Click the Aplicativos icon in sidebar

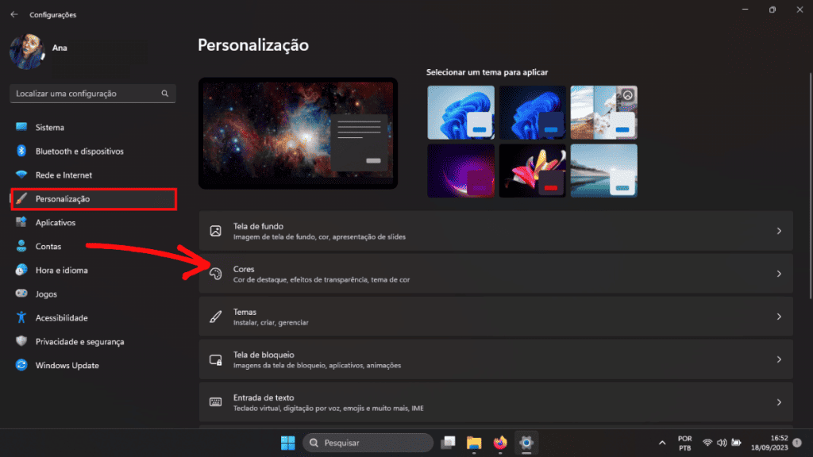(x=21, y=222)
